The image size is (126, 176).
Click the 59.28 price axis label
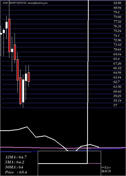117,96
